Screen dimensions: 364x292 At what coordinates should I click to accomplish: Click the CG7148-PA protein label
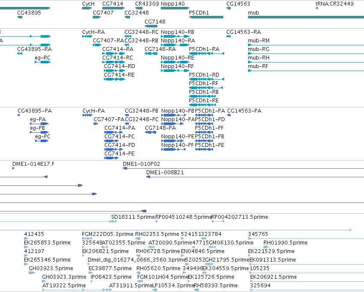click(x=160, y=128)
